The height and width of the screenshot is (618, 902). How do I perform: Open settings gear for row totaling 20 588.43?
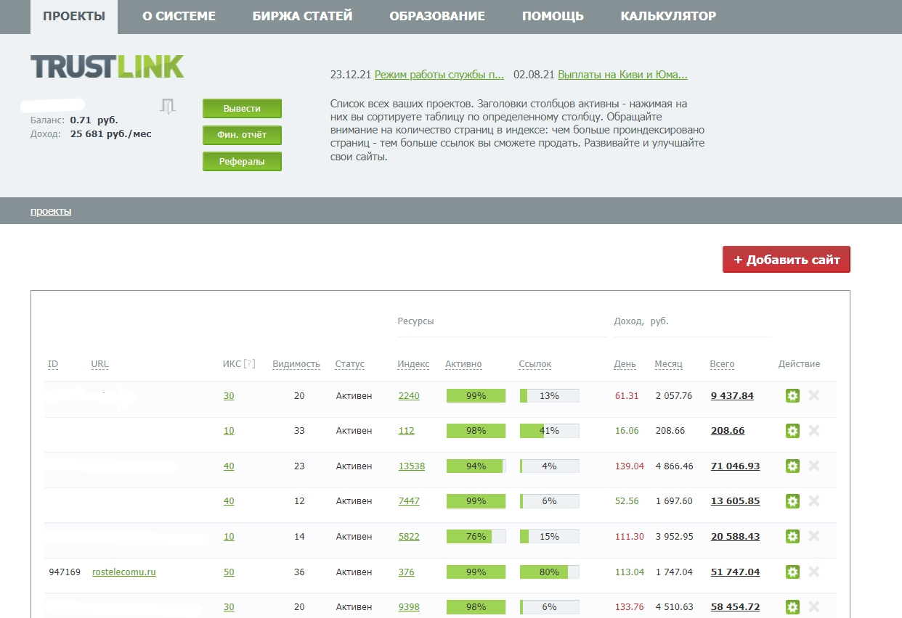pos(792,536)
